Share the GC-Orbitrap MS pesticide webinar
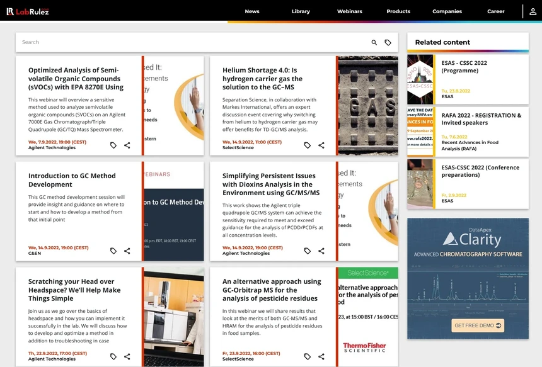This screenshot has height=367, width=542. pos(321,356)
